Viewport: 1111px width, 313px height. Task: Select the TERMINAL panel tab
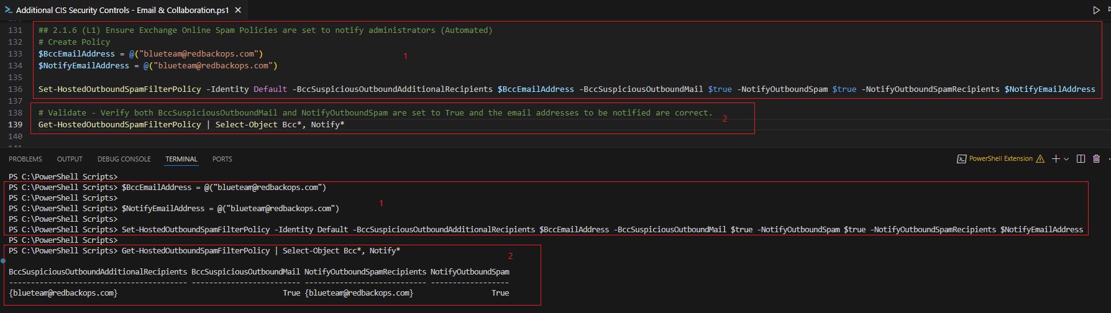pos(181,159)
